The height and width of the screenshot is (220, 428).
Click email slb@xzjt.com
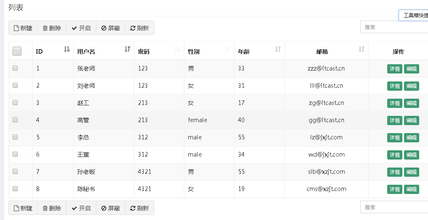326,171
